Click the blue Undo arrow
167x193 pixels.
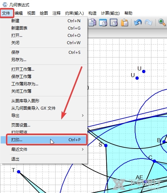(138, 22)
